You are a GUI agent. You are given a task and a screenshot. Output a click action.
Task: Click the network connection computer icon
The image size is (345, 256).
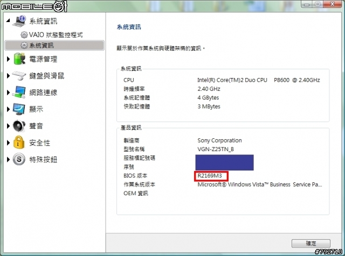[x=19, y=92]
